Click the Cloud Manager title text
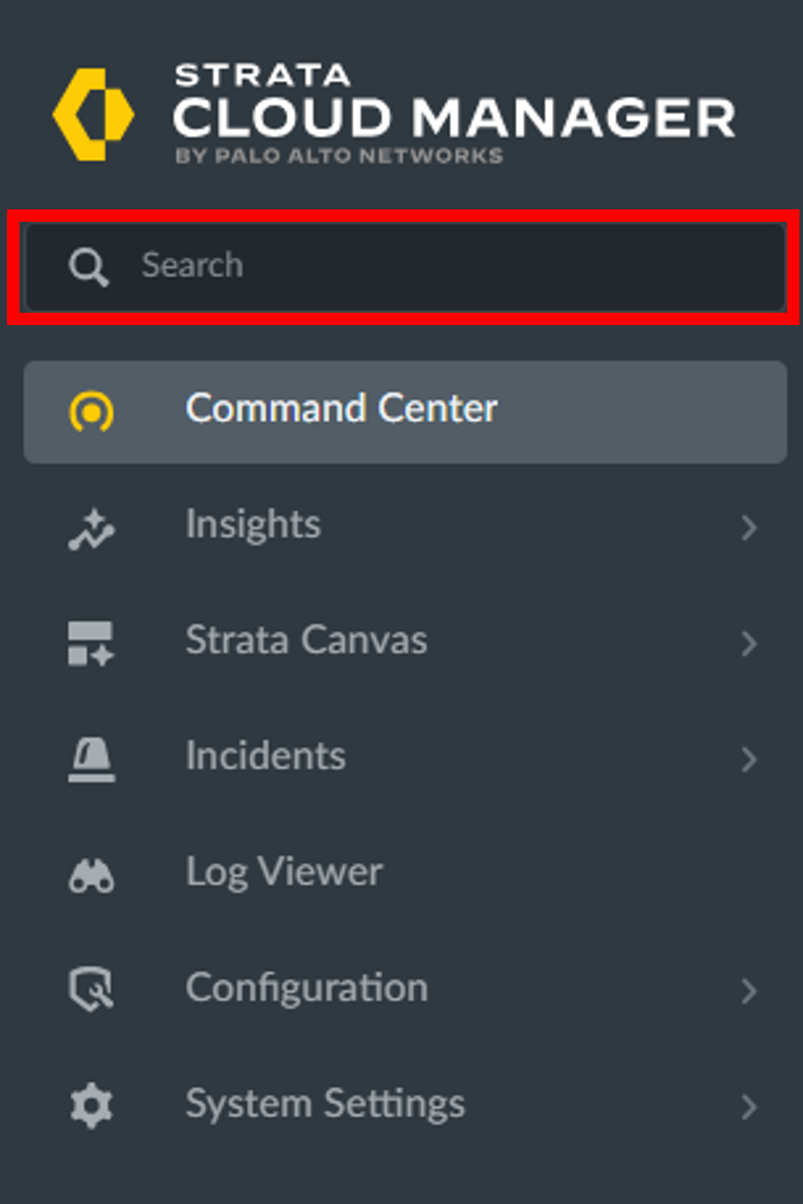The image size is (803, 1204). pos(454,118)
